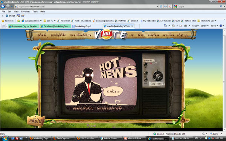The image size is (226, 141).
Task: Click the Lay's Vote logo
Action: click(110, 35)
